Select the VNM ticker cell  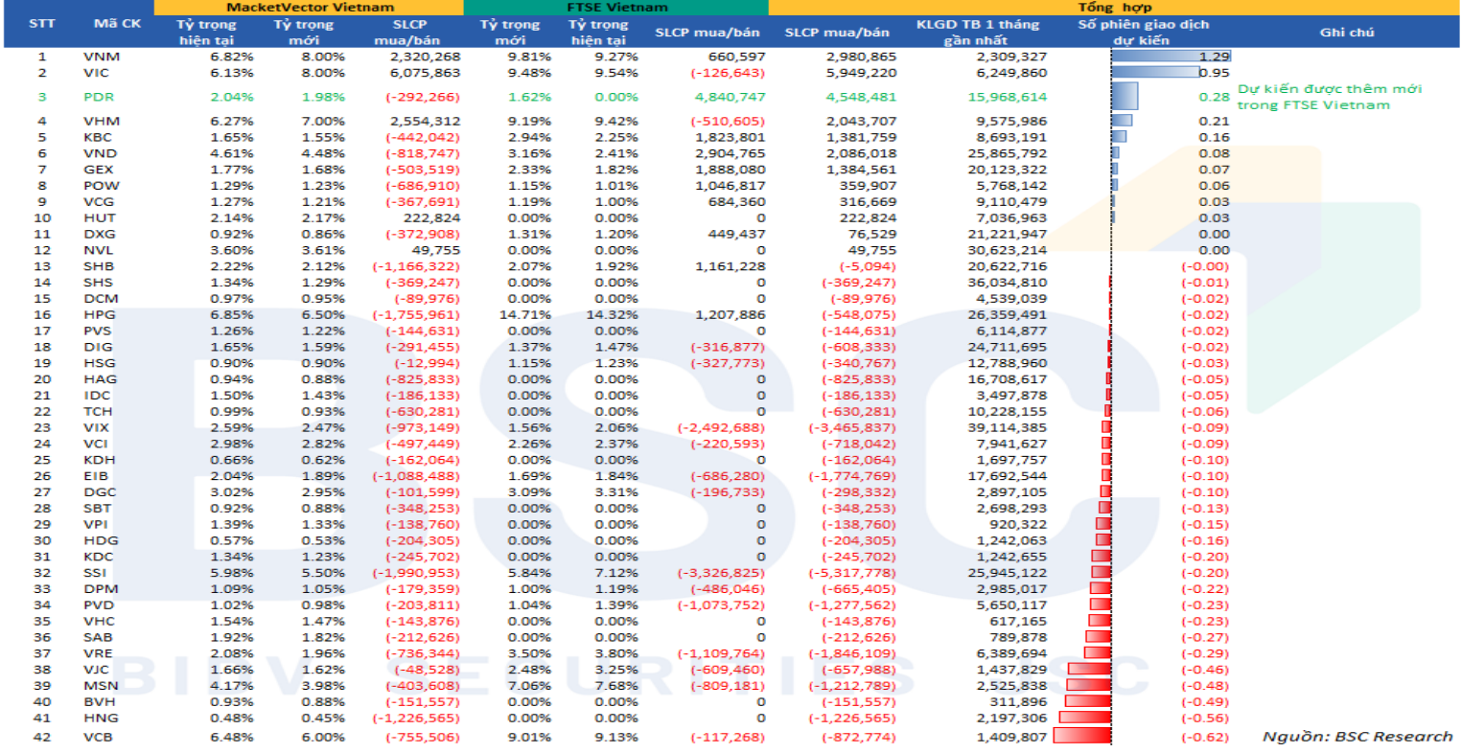click(x=102, y=57)
